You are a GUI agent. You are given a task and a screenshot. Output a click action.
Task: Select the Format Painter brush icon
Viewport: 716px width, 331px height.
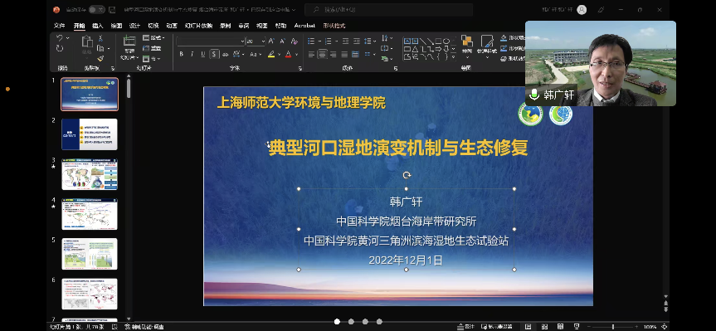click(x=100, y=58)
